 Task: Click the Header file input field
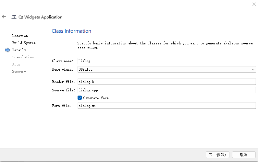(x=167, y=82)
